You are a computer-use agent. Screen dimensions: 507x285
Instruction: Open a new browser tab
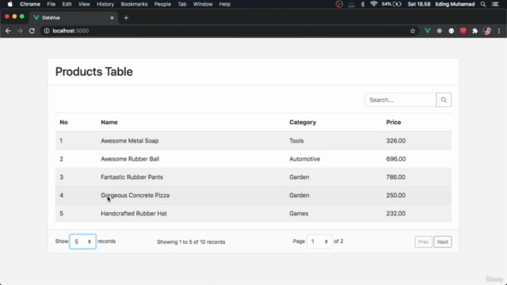click(126, 17)
